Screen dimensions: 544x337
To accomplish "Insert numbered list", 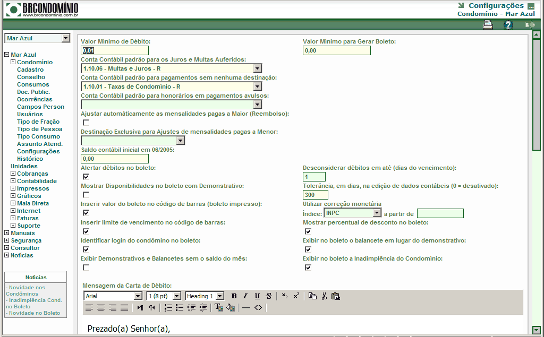I will 168,307.
